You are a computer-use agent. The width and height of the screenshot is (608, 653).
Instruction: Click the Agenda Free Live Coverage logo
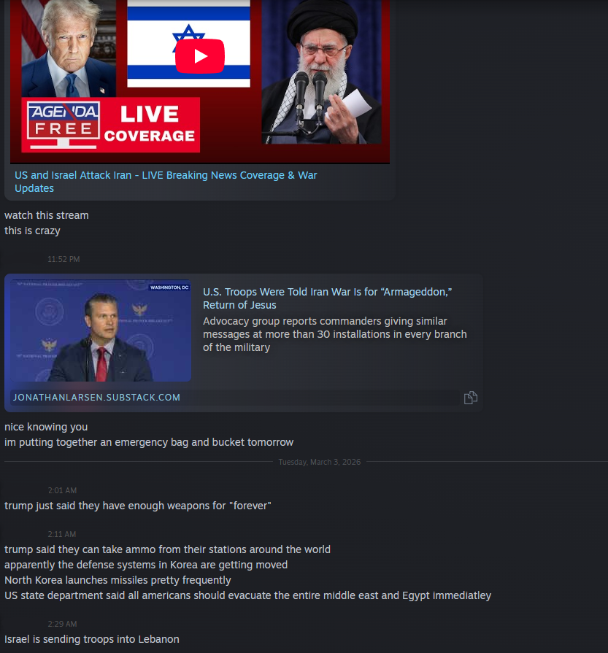point(110,125)
